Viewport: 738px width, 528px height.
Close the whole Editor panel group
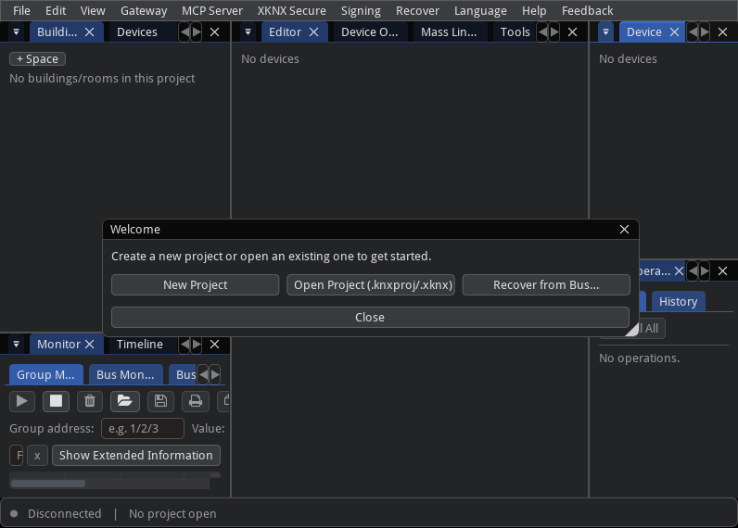[x=572, y=32]
